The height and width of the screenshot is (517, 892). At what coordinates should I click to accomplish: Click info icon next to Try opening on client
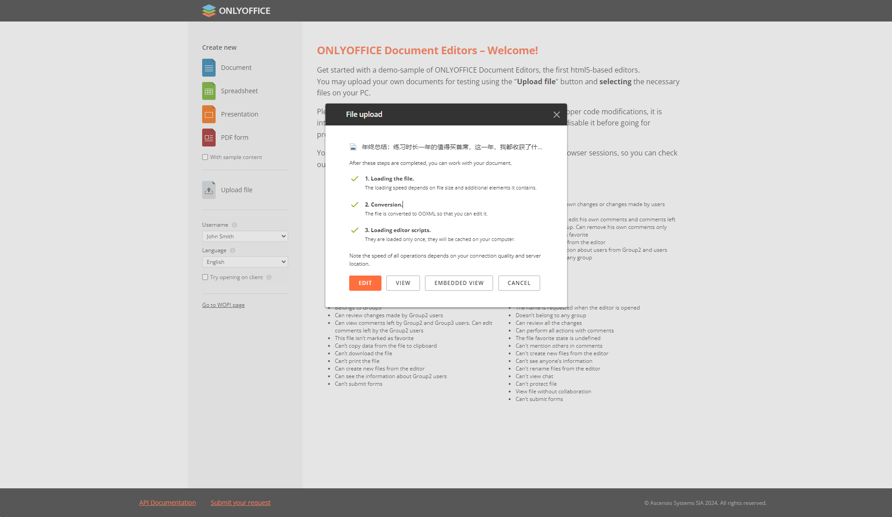269,277
